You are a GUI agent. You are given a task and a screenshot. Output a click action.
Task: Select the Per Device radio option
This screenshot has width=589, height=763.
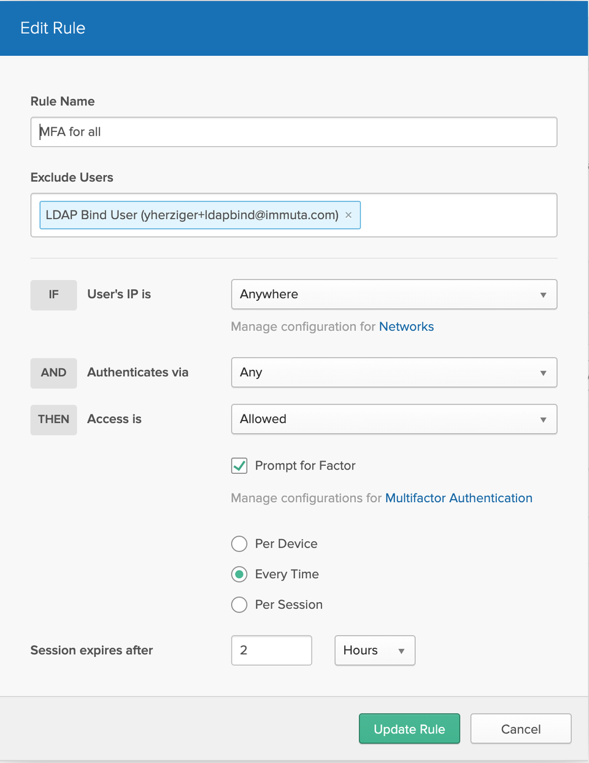click(x=239, y=544)
